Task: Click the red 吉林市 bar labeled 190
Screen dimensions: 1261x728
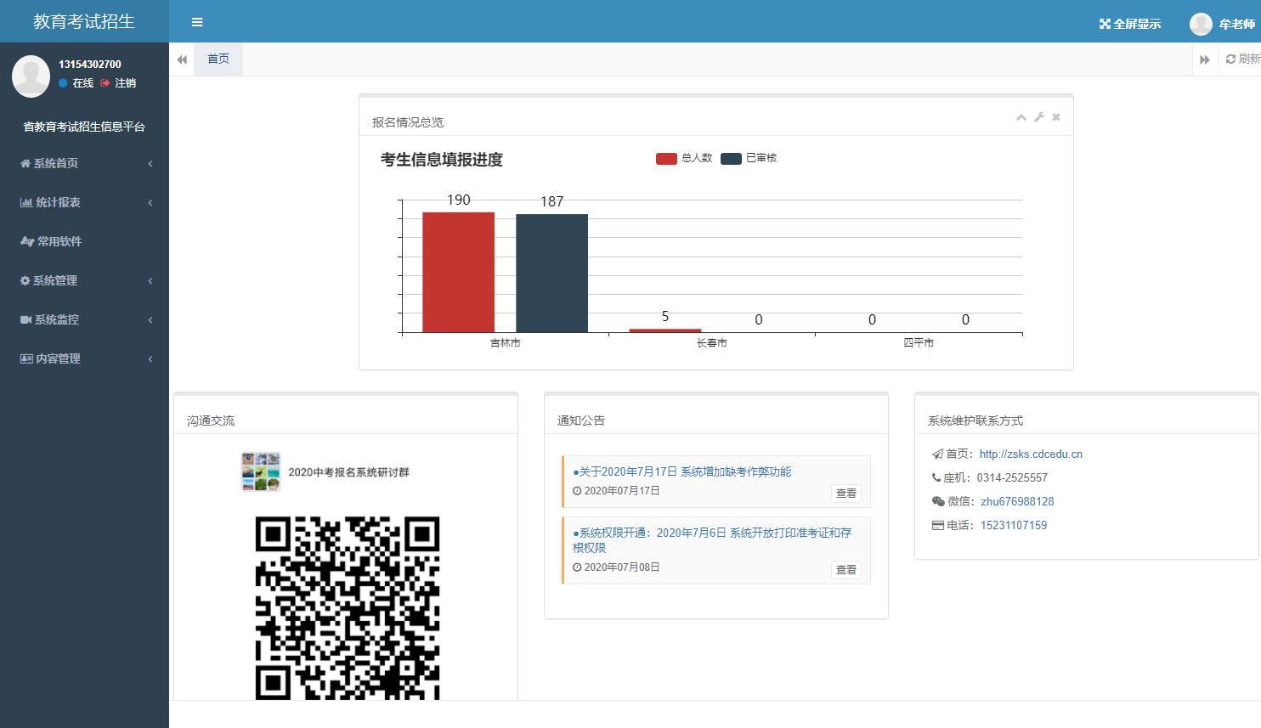Action: click(458, 272)
